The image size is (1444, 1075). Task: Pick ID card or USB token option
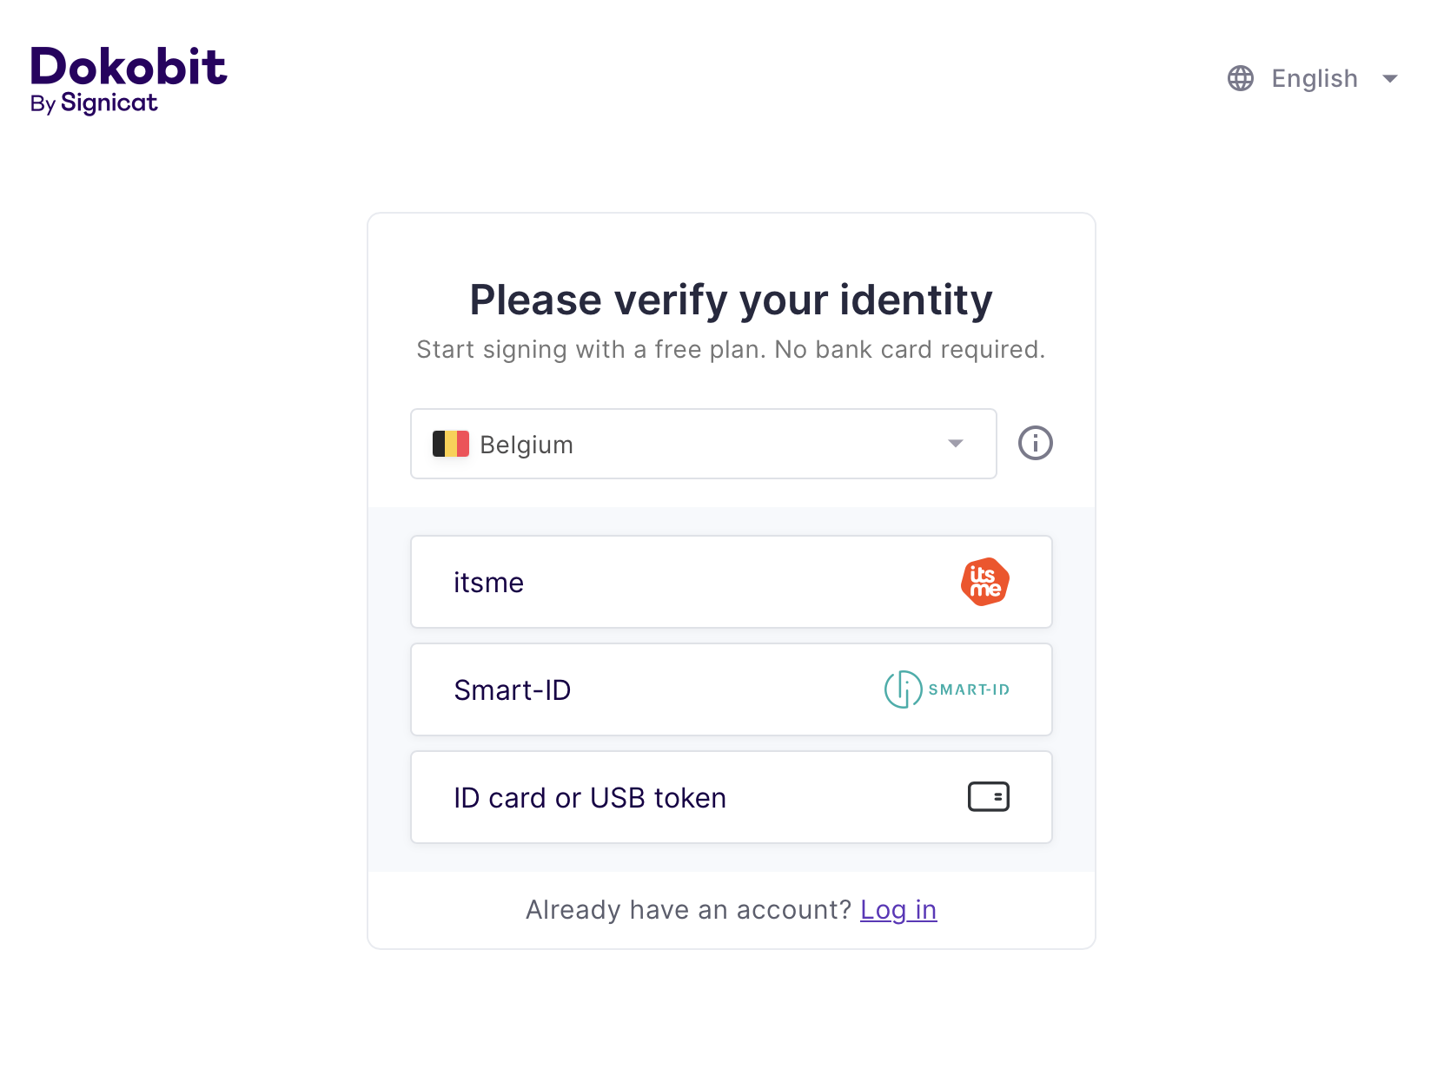(731, 796)
